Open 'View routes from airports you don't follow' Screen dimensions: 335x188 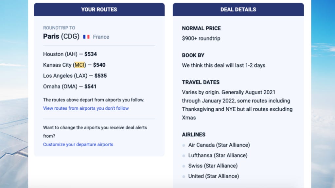click(86, 108)
